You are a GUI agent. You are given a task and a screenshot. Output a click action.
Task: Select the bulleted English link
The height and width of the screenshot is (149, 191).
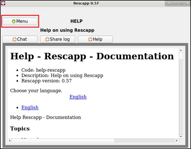tap(30, 108)
